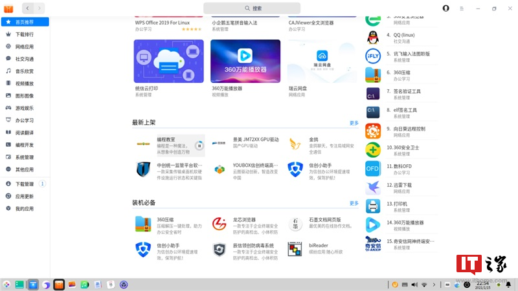518x291 pixels.
Task: Go forward with the right arrow button
Action: pos(39,8)
